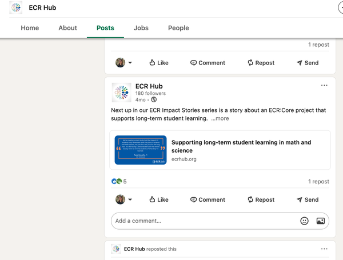This screenshot has width=343, height=260.
Task: Open the About tab
Action: (x=67, y=28)
